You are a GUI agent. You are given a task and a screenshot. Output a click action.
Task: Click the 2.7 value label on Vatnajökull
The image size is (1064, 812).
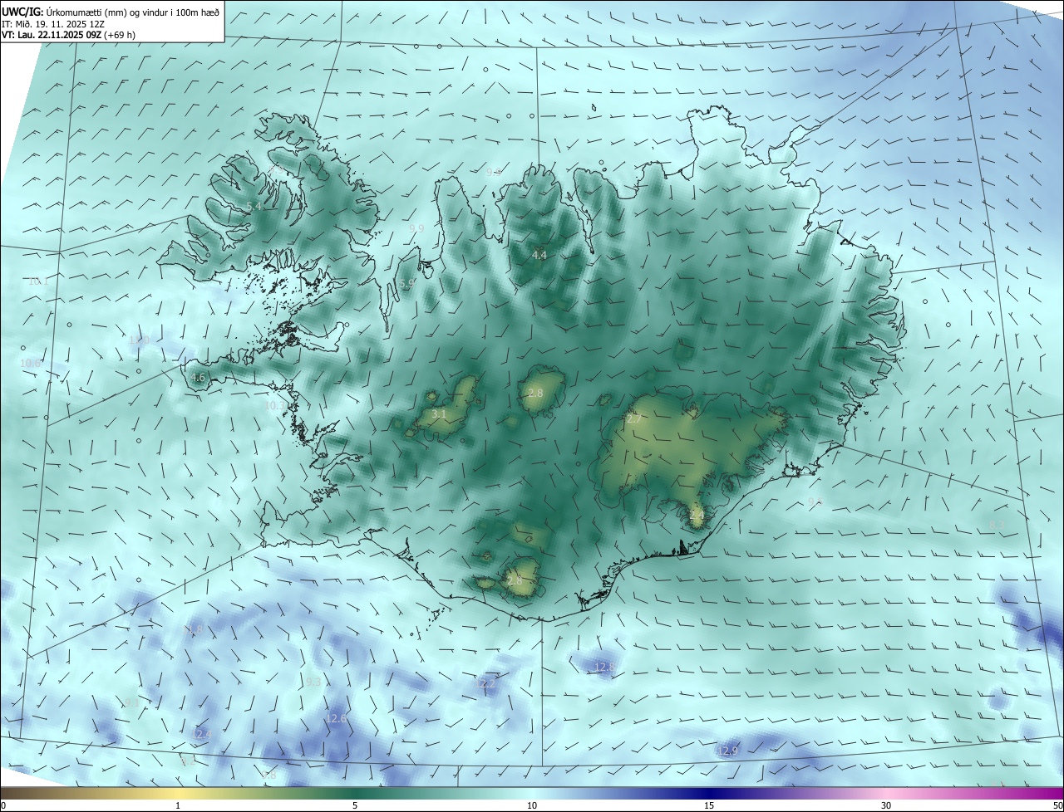633,419
